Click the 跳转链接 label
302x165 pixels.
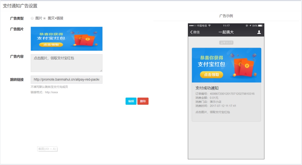17,80
